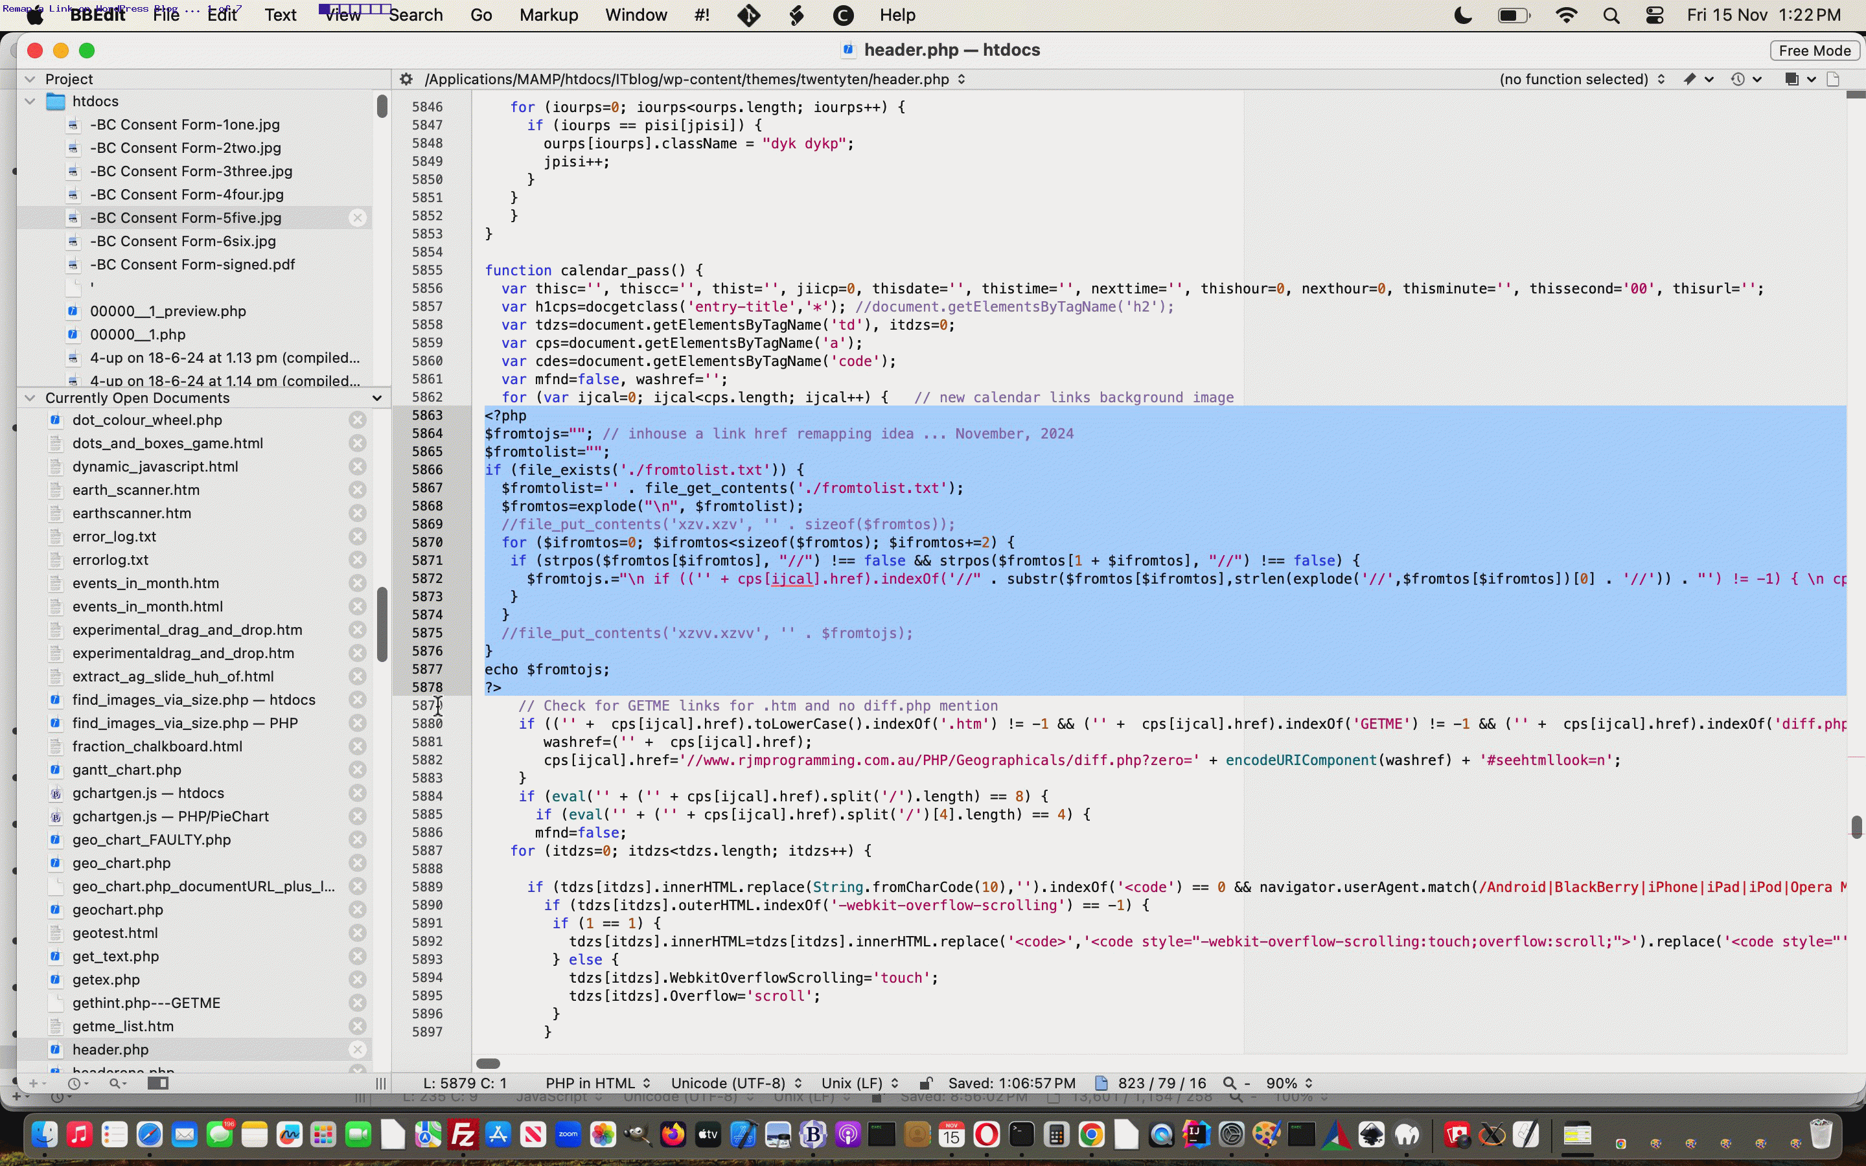Change the language from PHP in HTML
Image resolution: width=1866 pixels, height=1166 pixels.
[597, 1082]
